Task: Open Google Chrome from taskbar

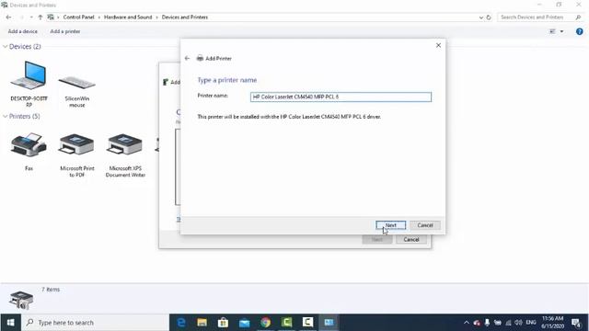Action: click(266, 323)
